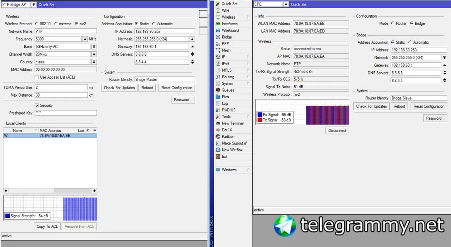Open the Tools icon

coord(218,117)
